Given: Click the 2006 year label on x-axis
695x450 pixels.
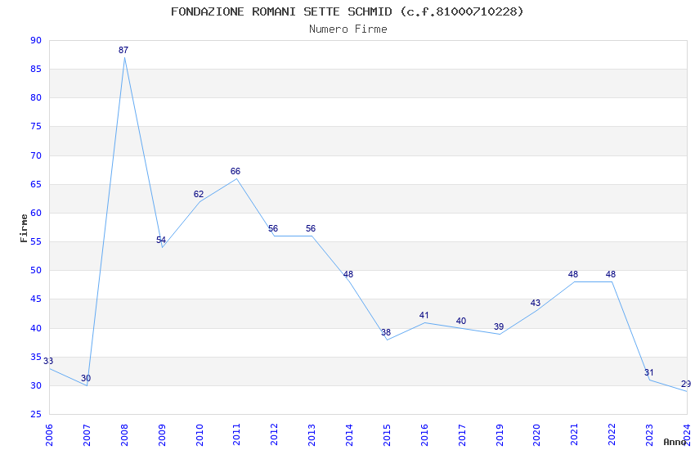Looking at the screenshot, I should point(49,434).
